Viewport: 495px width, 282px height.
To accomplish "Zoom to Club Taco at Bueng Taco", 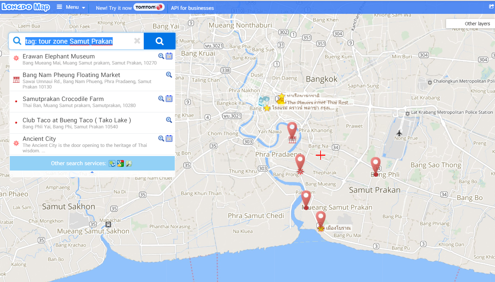I will [169, 120].
